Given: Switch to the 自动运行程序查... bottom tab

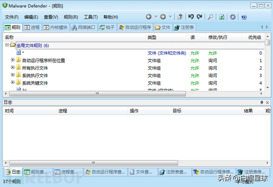Looking at the screenshot, I should tap(105, 172).
